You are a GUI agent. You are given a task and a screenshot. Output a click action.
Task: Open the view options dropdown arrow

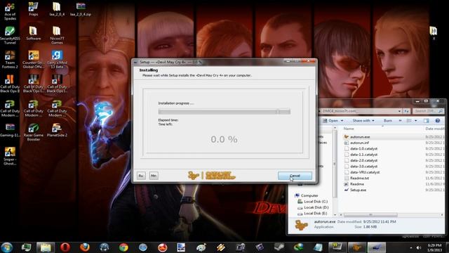[416, 121]
